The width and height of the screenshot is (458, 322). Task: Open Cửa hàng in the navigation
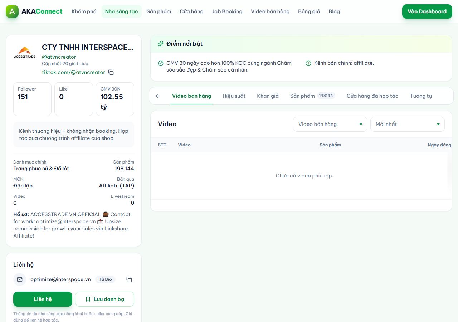coord(191,11)
